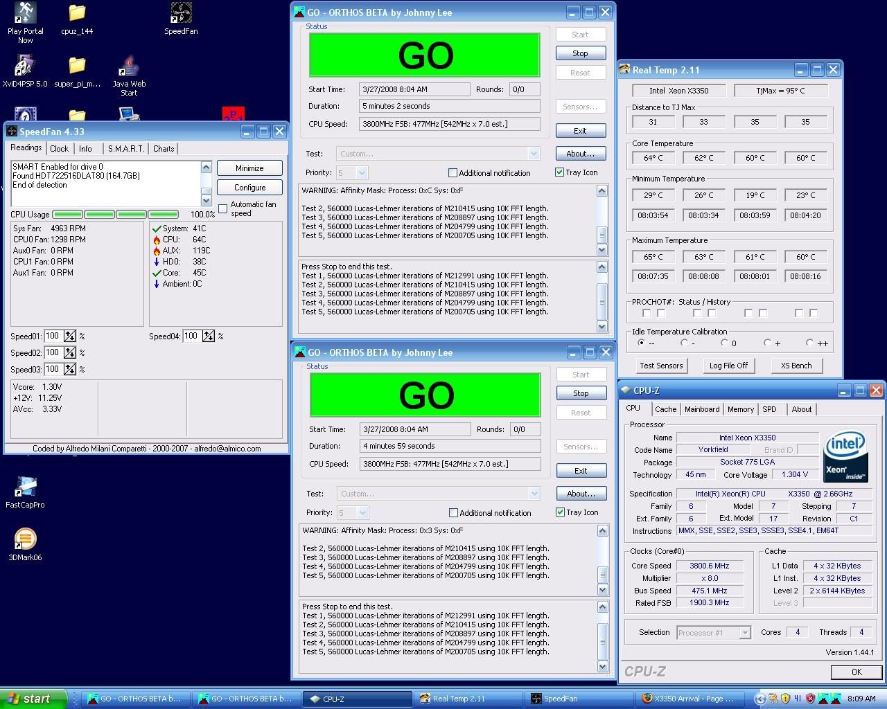The image size is (887, 709).
Task: Switch to the Clock tab in SpeedFan
Action: click(60, 149)
